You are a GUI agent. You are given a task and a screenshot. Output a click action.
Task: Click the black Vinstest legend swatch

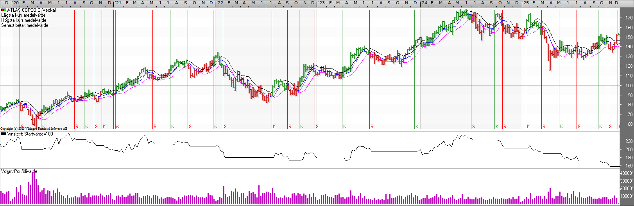pyautogui.click(x=4, y=134)
